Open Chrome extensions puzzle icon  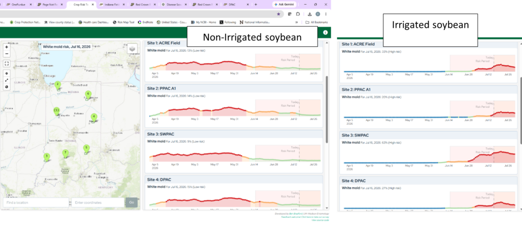click(x=298, y=14)
